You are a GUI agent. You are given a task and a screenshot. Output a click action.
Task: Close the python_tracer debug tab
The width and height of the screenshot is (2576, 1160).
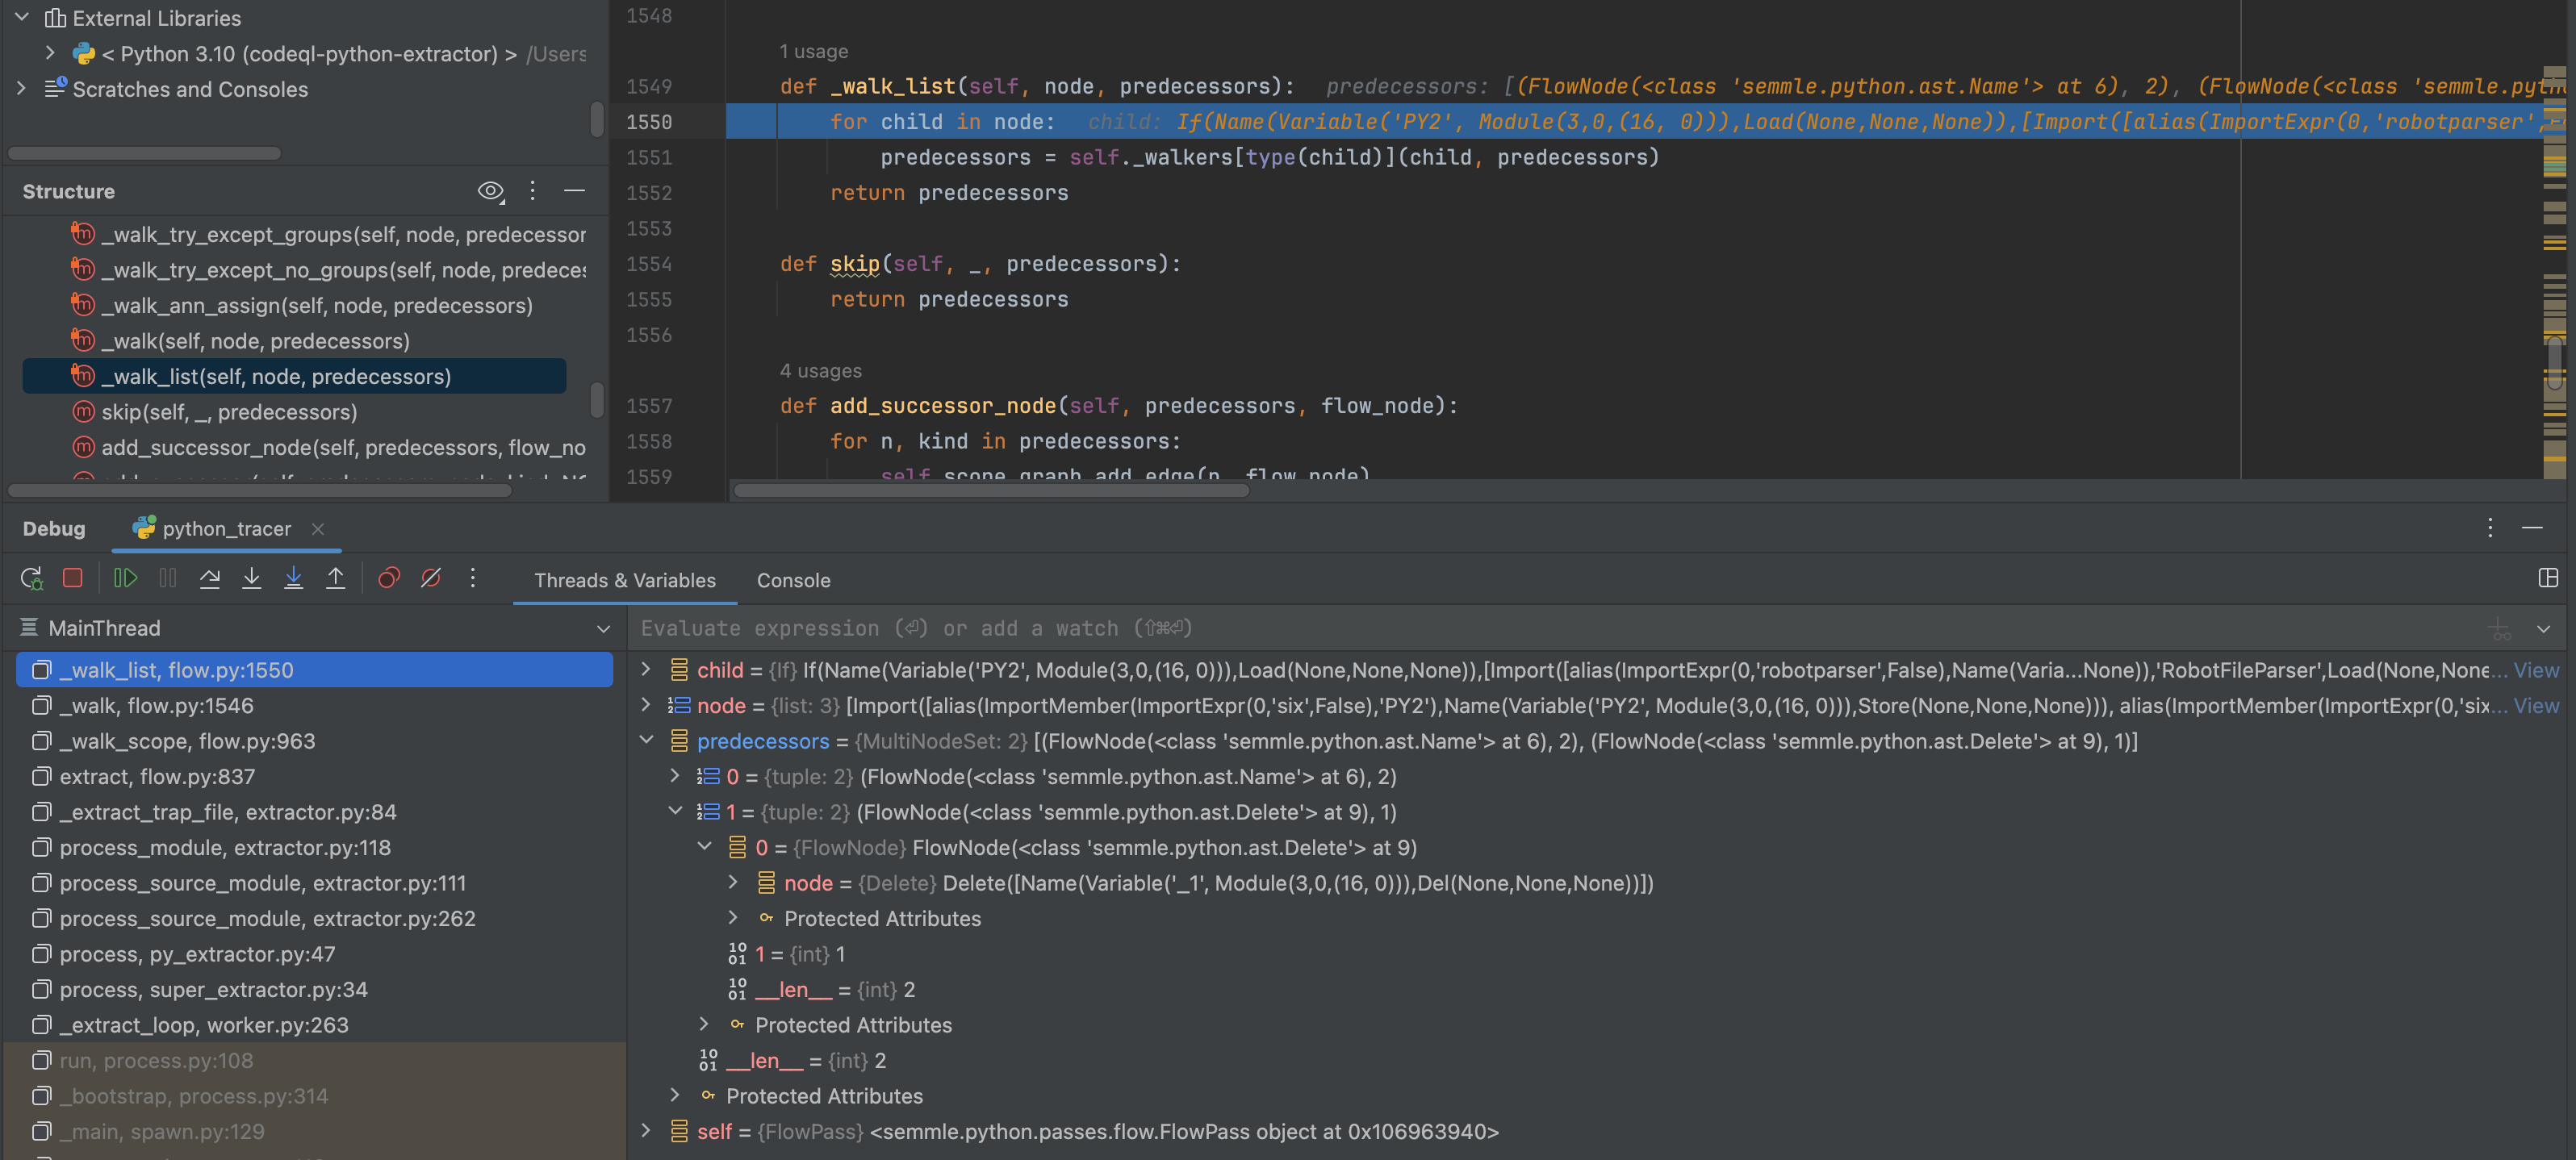318,529
